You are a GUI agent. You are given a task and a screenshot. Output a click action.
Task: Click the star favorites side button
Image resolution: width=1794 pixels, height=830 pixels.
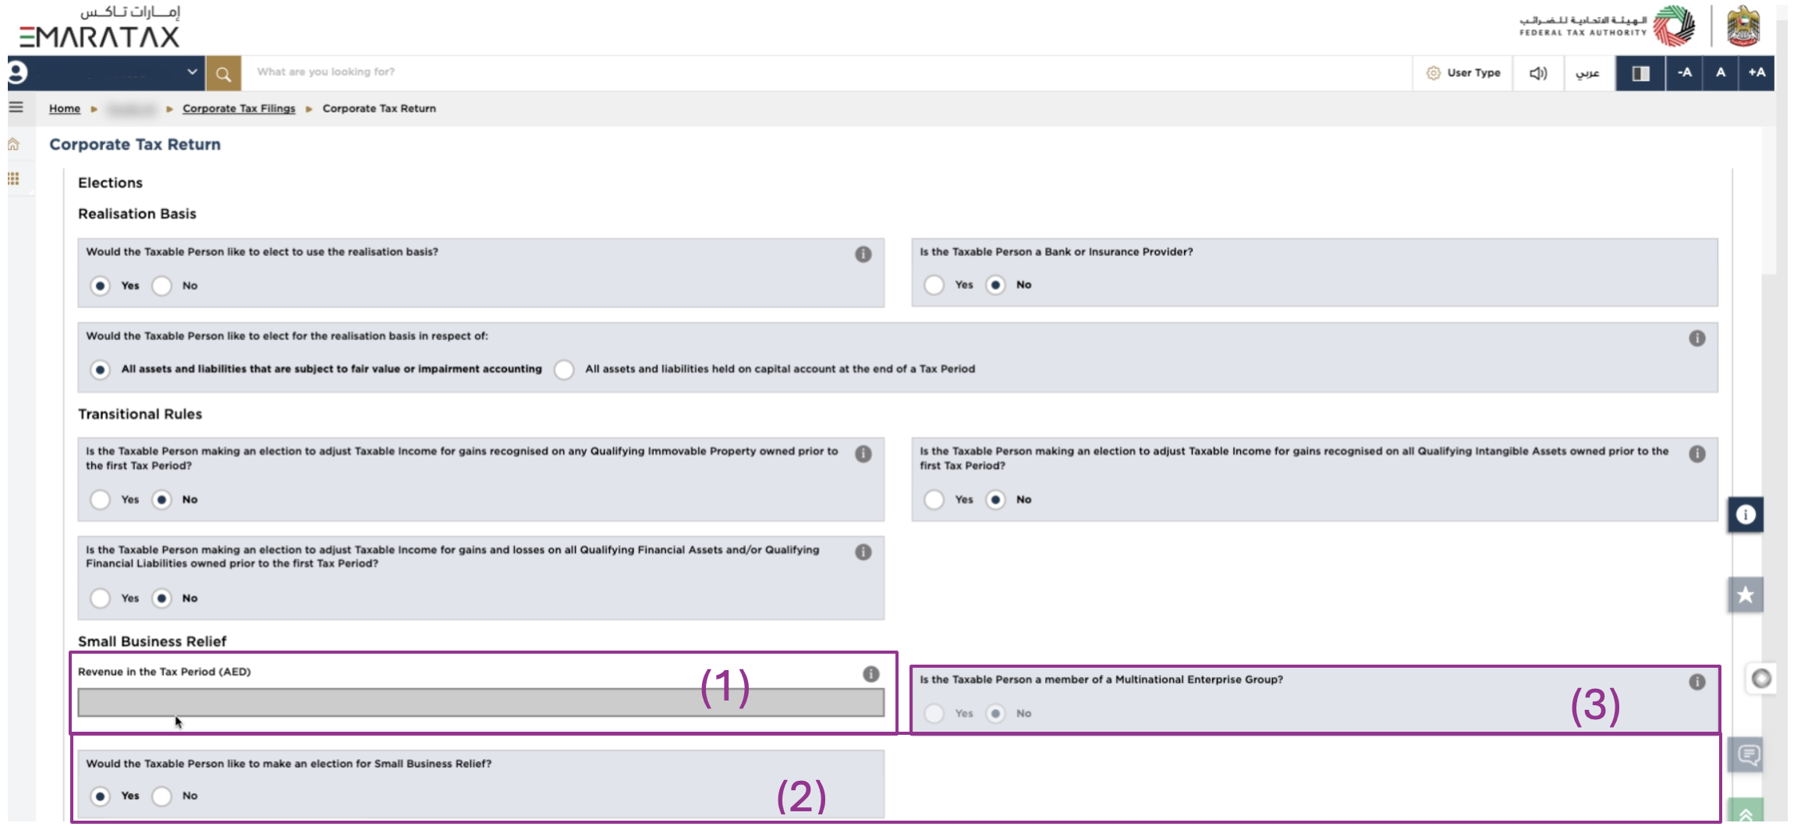click(1746, 595)
